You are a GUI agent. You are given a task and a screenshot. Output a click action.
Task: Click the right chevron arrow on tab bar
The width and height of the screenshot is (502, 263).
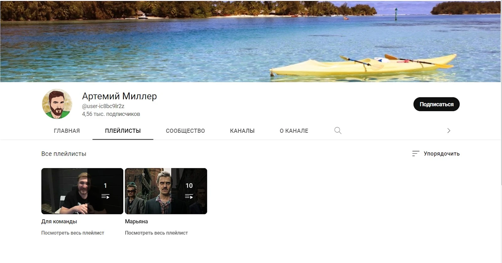click(x=449, y=131)
